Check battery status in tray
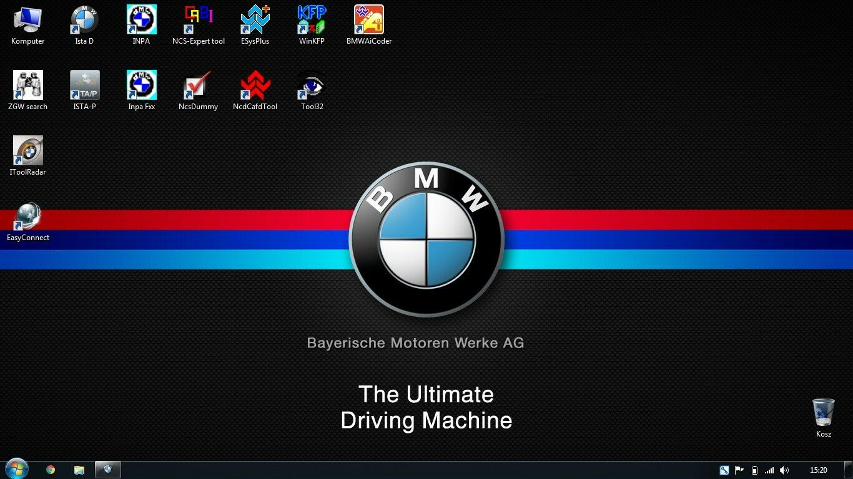853x479 pixels. coord(754,470)
